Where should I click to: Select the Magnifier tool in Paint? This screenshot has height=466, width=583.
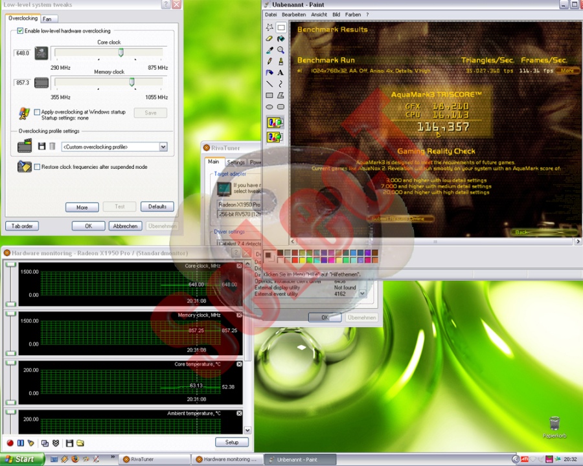tap(281, 50)
